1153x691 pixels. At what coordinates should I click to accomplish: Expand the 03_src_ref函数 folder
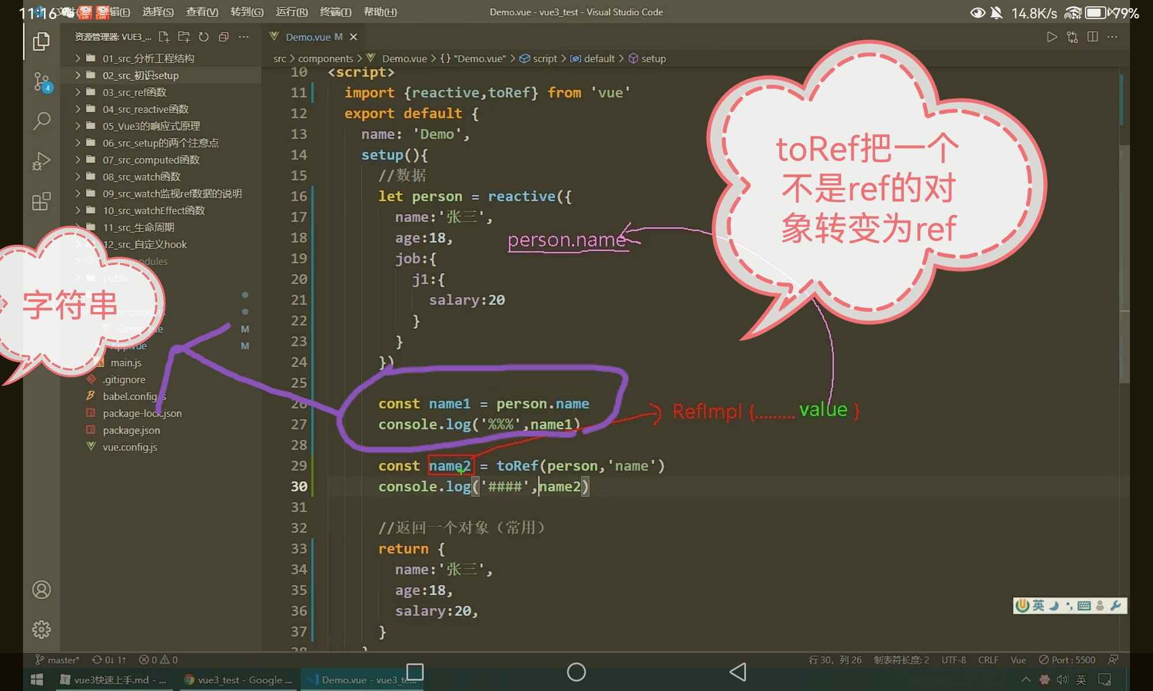134,92
